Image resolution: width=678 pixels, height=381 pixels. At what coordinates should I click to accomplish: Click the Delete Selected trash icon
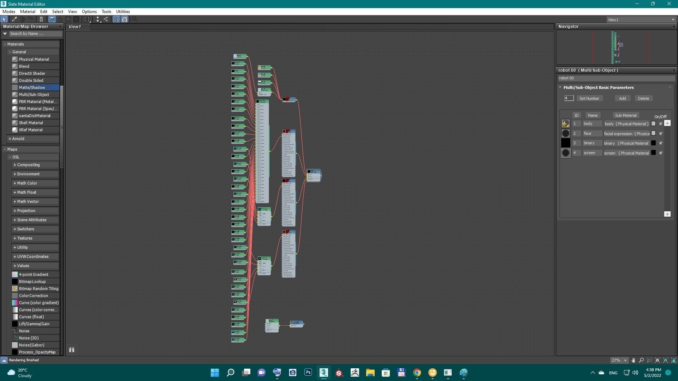(x=41, y=19)
